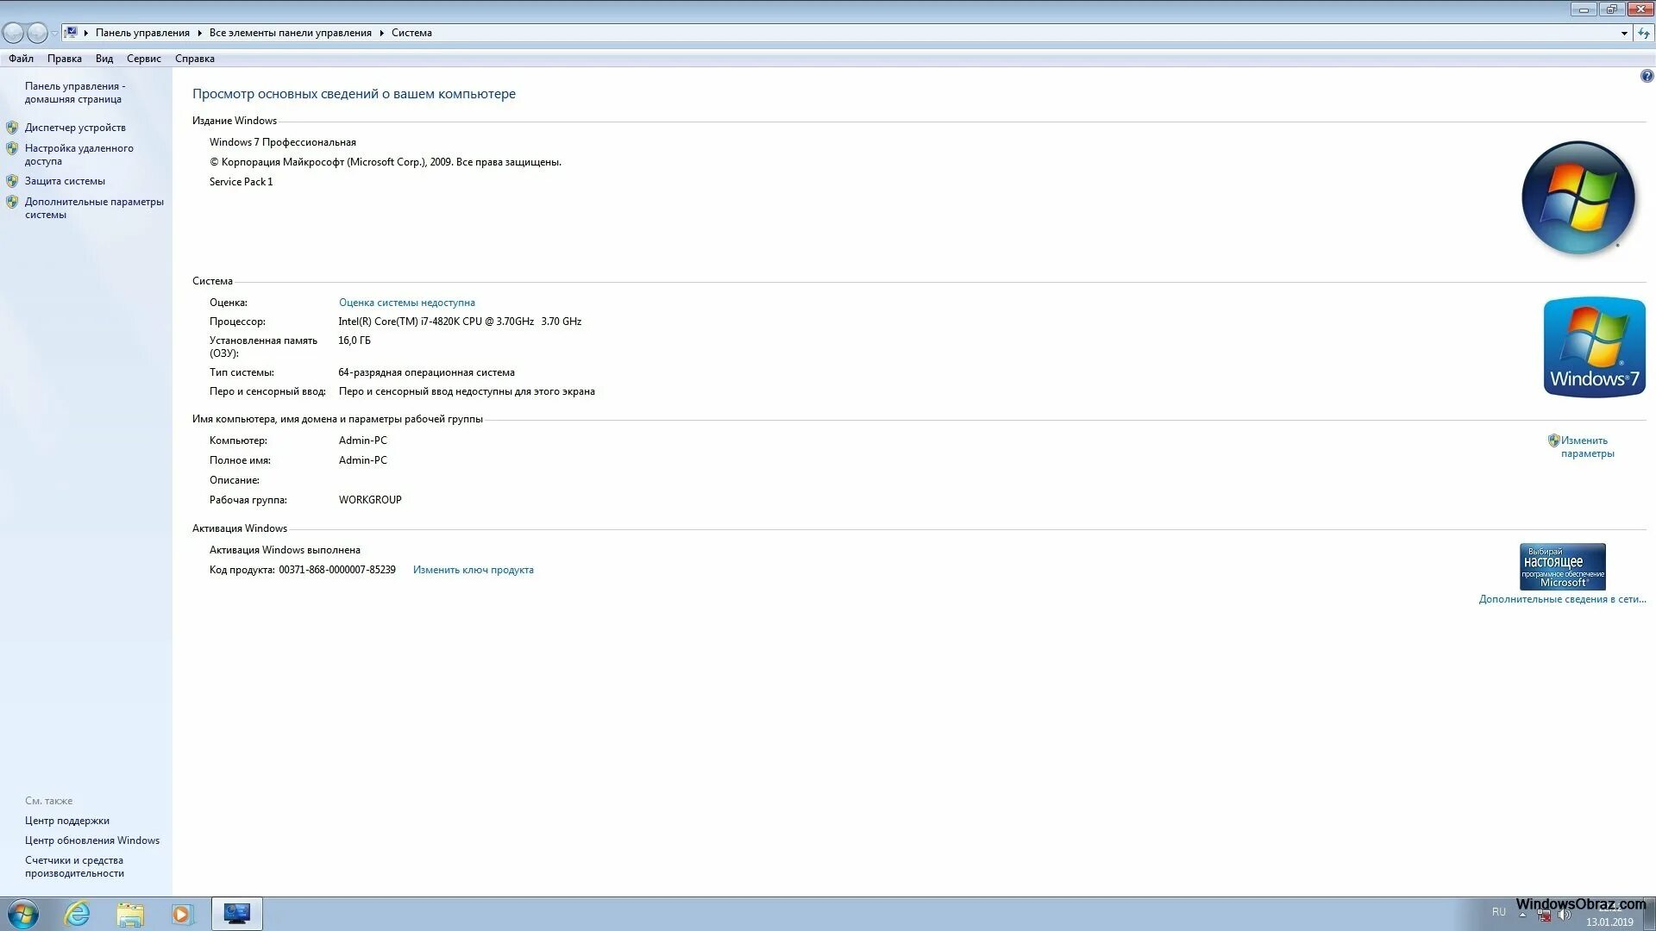Viewport: 1656px width, 931px height.
Task: Click the RU language indicator
Action: tap(1499, 912)
